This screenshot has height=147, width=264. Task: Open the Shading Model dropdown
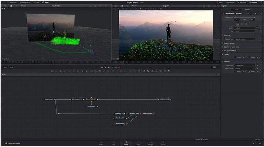coord(245,69)
